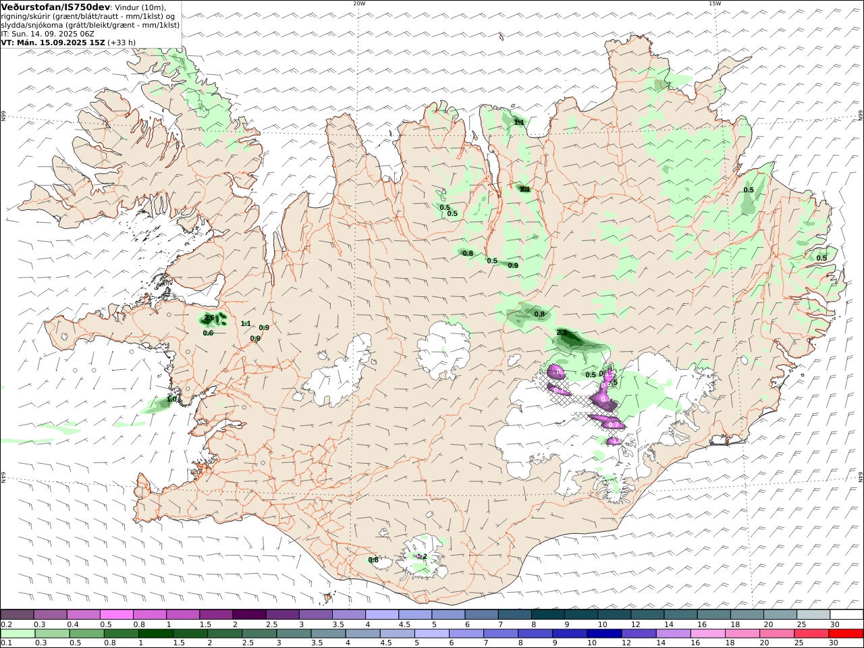Select the light pink 16–18 swatch, bottom legend row
Image resolution: width=864 pixels, height=648 pixels.
707,634
